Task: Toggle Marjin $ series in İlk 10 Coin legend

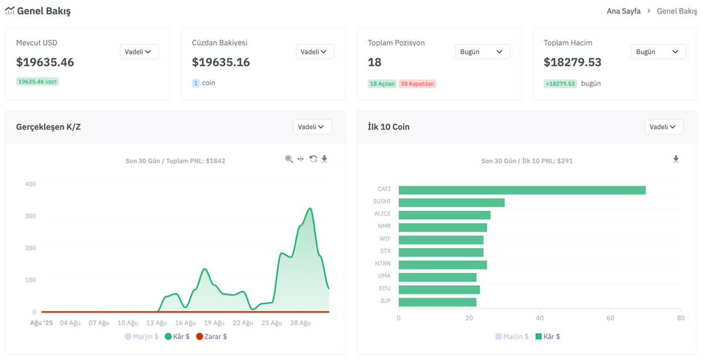Action: pos(512,337)
